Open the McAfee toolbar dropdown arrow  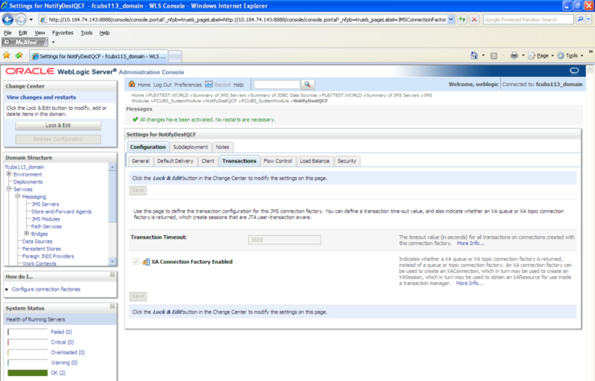53,42
